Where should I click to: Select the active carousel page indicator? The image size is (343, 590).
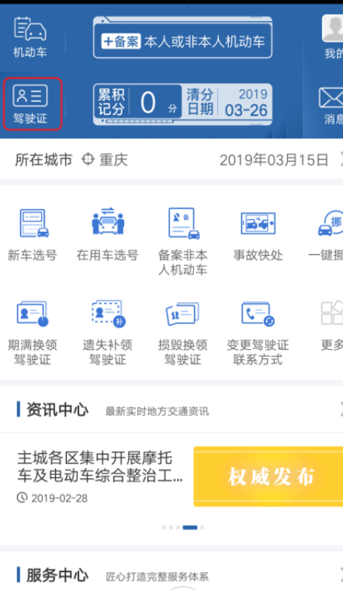click(189, 528)
